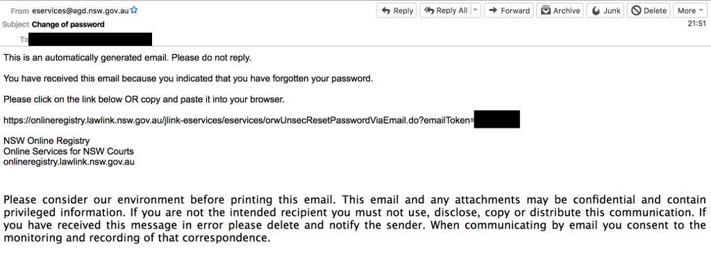The width and height of the screenshot is (711, 259).
Task: Choose Reply All for this message
Action: [445, 10]
